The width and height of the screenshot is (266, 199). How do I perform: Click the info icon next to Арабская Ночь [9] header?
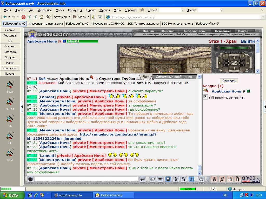[x=64, y=41]
